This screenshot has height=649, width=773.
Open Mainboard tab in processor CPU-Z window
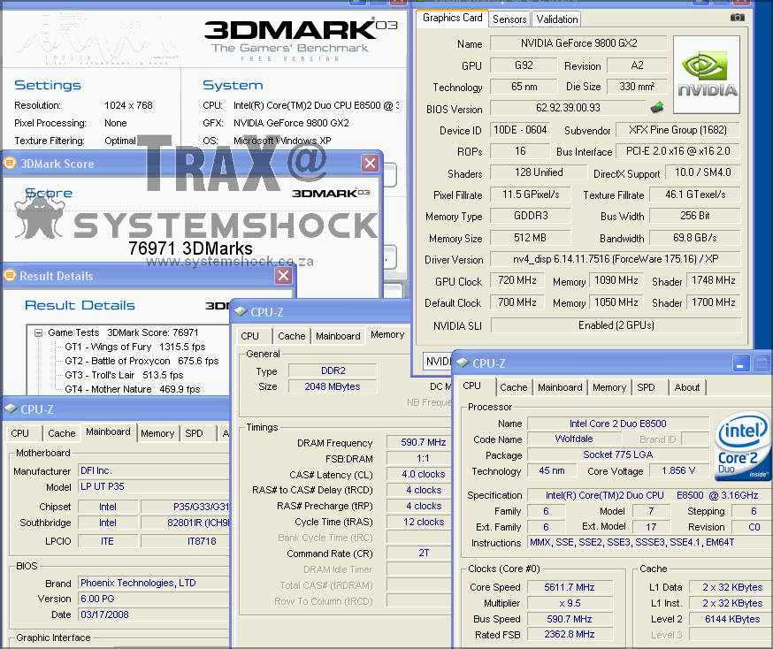[560, 387]
